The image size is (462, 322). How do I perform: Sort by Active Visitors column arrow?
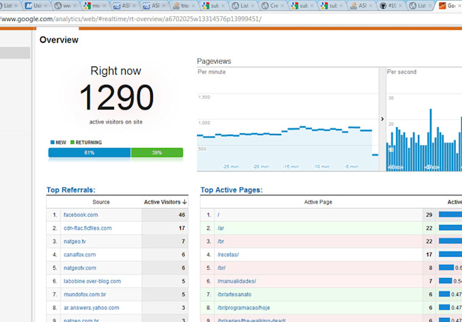pos(185,202)
